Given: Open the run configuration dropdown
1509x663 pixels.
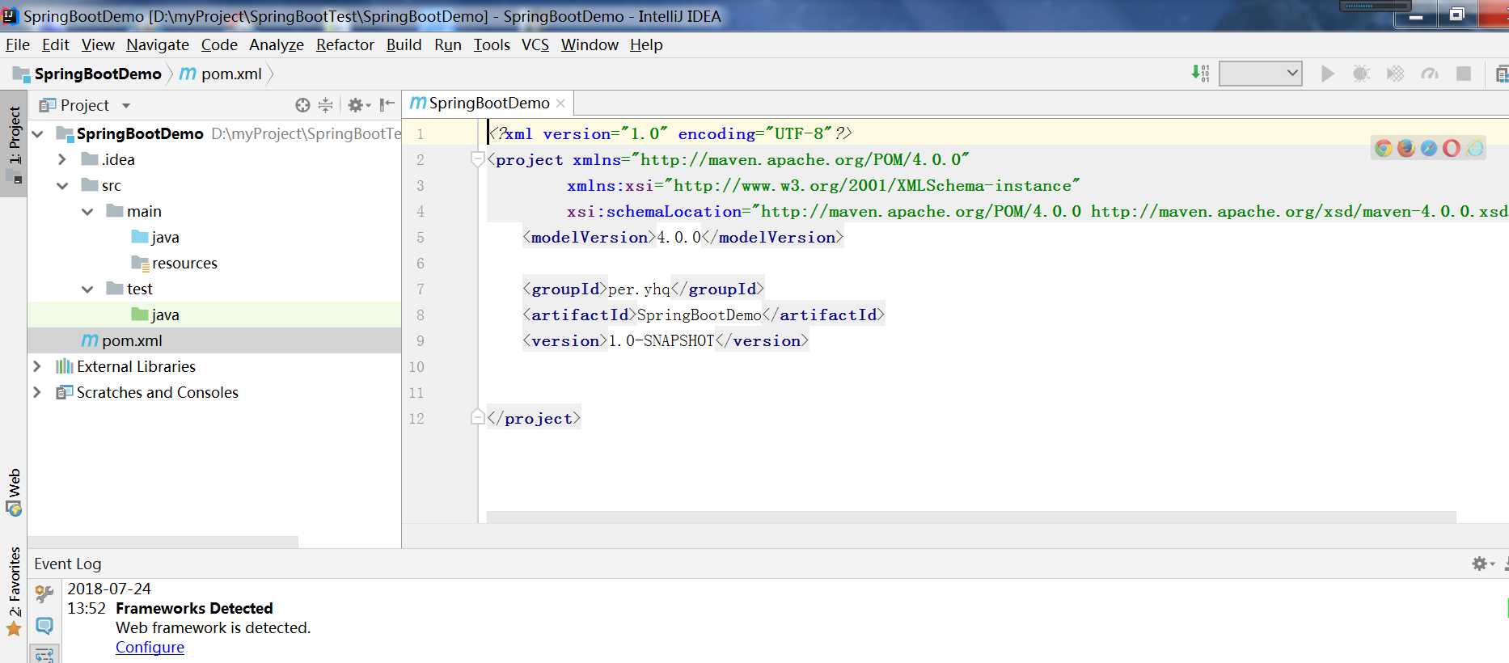Looking at the screenshot, I should 1260,74.
